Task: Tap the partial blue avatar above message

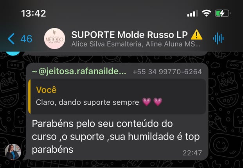Action: pos(13,54)
